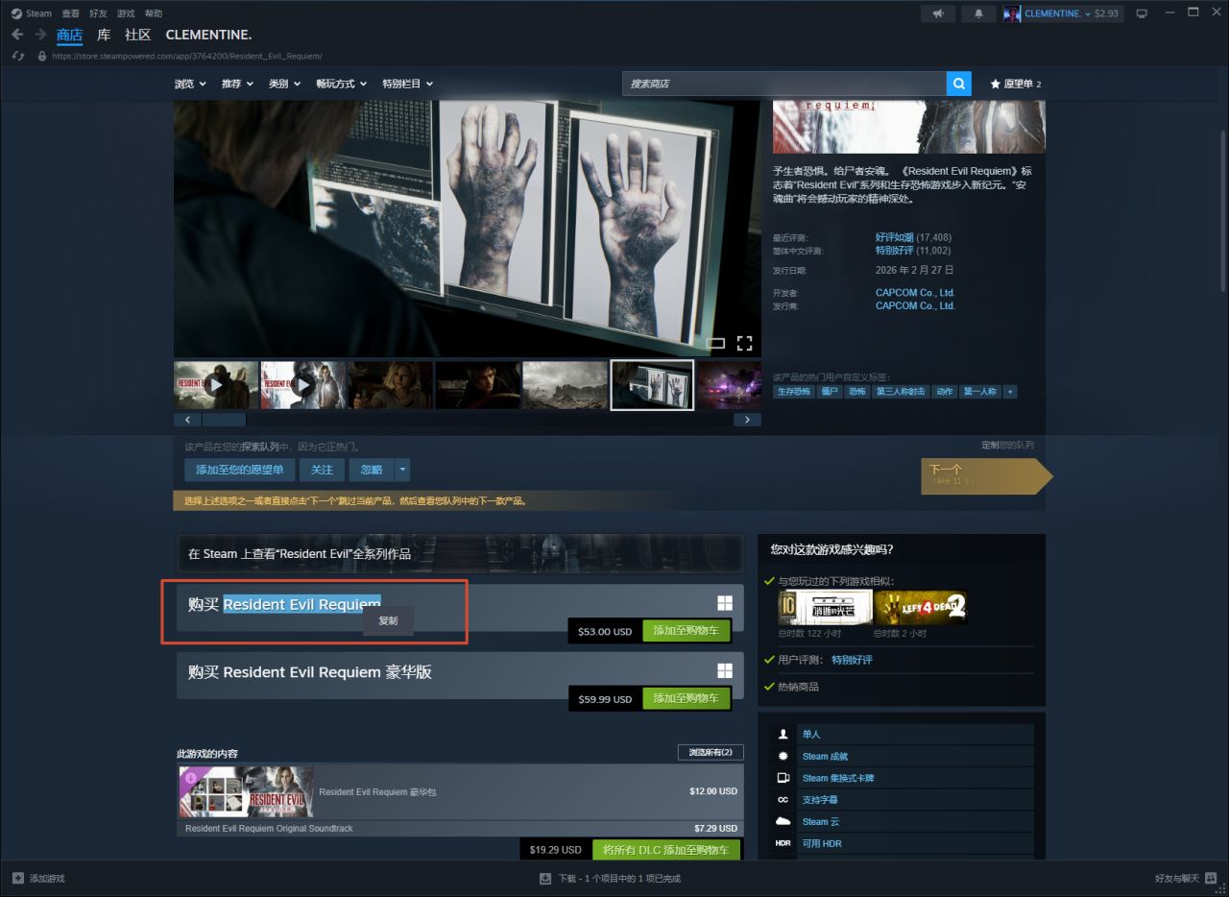Viewport: 1229px width, 897px height.
Task: Click 浏览所有(2) DLC button
Action: click(711, 752)
